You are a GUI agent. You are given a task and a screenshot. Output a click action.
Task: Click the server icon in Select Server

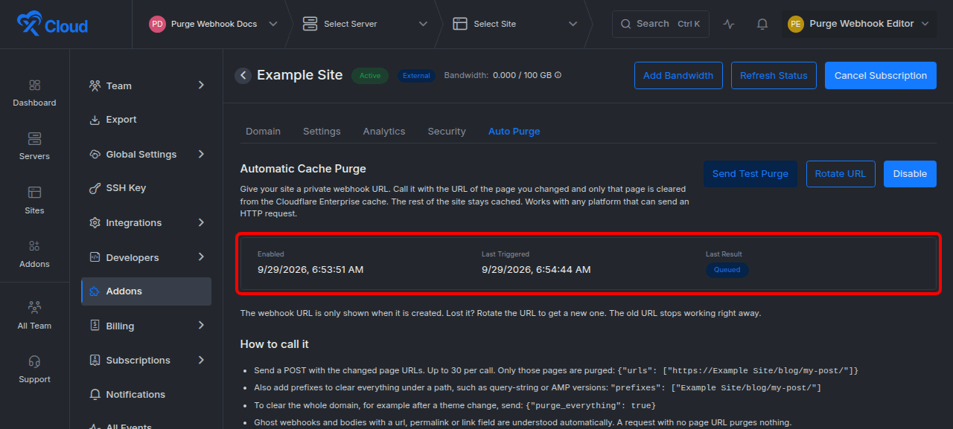[x=310, y=24]
